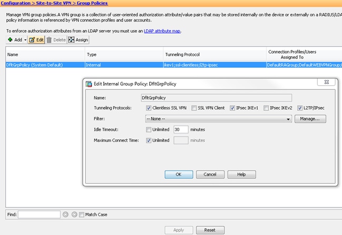The width and height of the screenshot is (342, 235).
Task: Click Cancel in the dialog
Action: click(210, 175)
